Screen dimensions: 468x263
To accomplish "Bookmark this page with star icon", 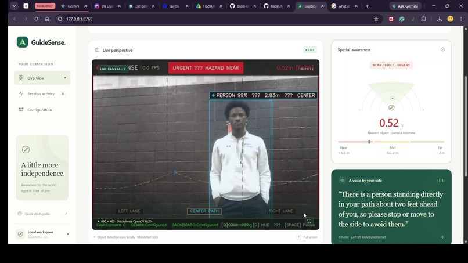I will pyautogui.click(x=376, y=19).
